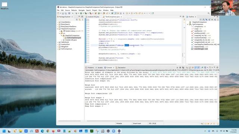Screen dimensions: 239x134
Task: Click the green Run toolbar button
Action: 81,13
